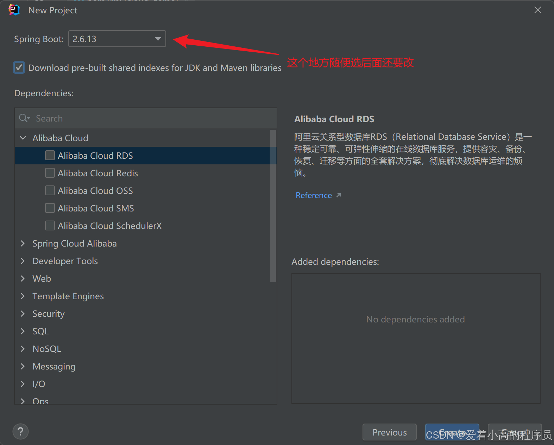Select the Template Engines label

point(68,296)
